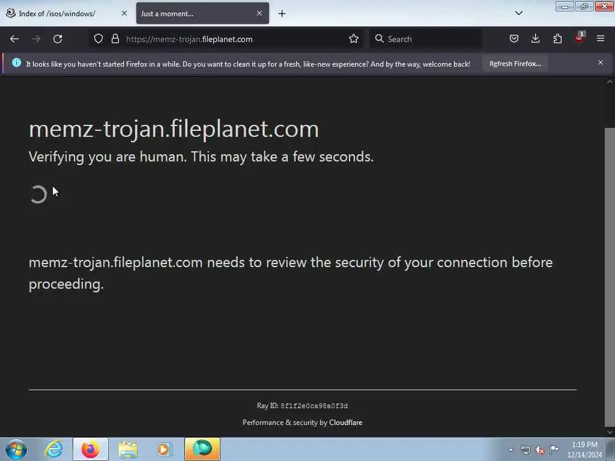Select the Just a moment... tab
This screenshot has height=461, width=615.
(x=202, y=13)
